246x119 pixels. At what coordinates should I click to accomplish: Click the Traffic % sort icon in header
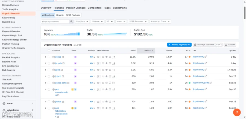(153, 50)
